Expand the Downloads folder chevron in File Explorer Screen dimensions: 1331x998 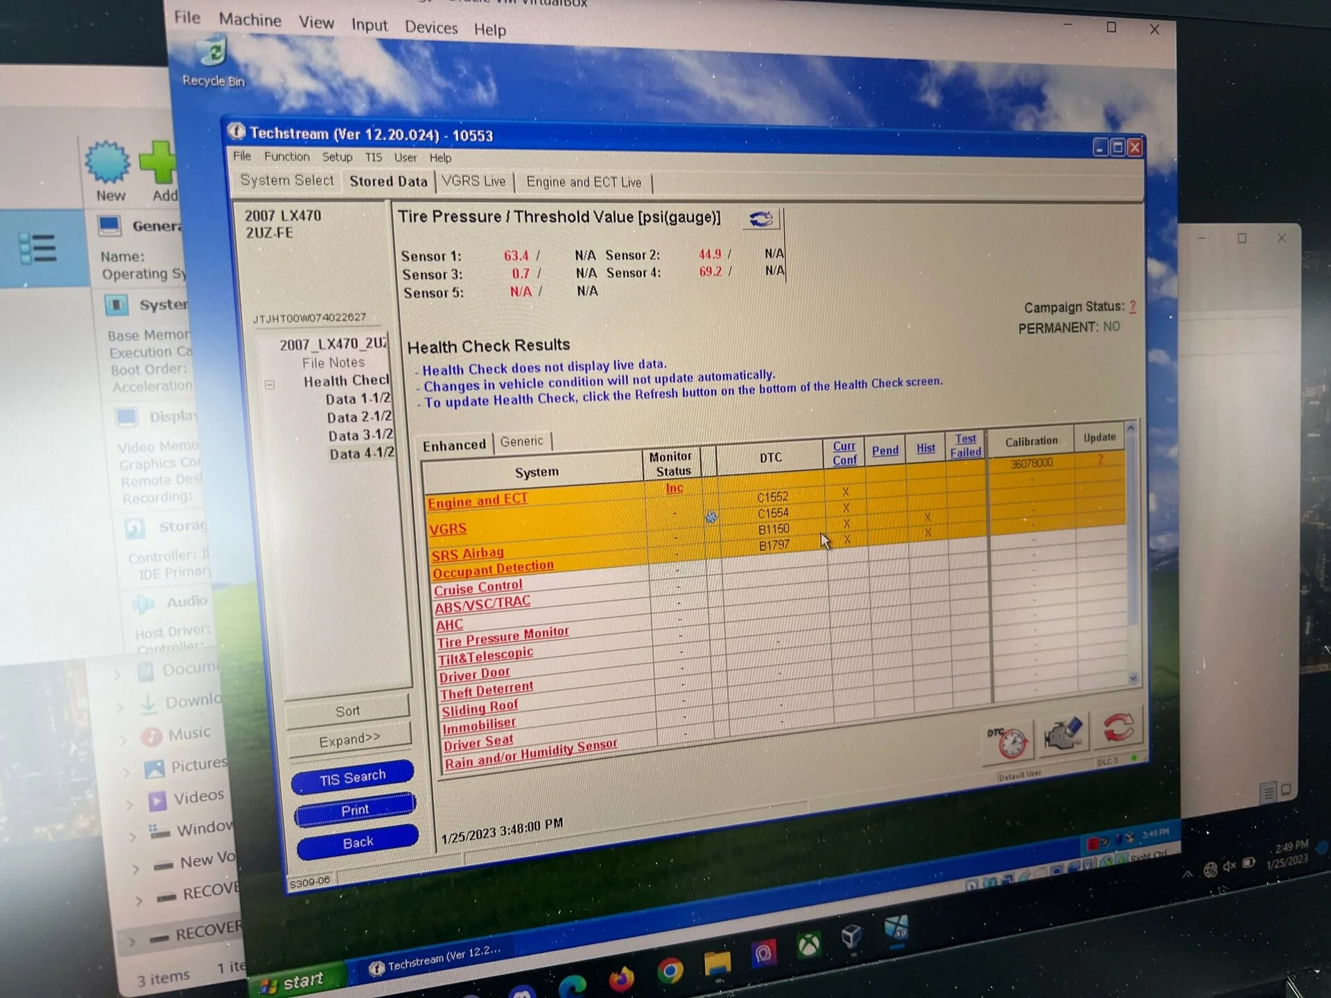[x=121, y=708]
